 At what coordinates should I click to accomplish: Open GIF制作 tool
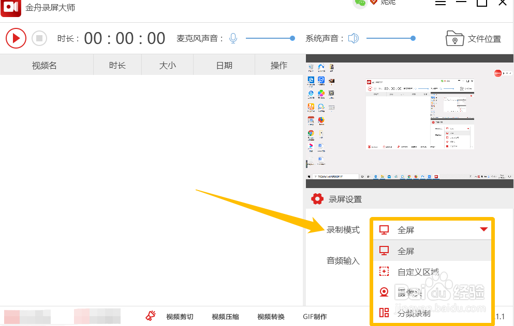click(x=315, y=317)
